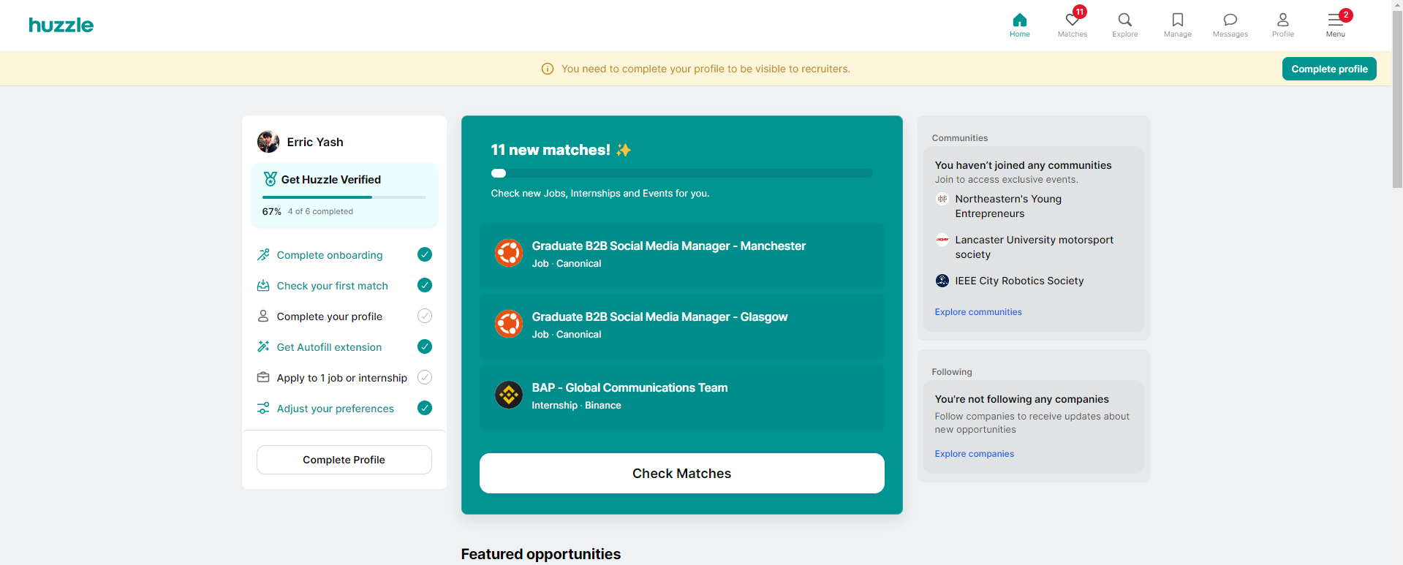1403x565 pixels.
Task: Click Canonical logo on Manchester job
Action: 509,253
